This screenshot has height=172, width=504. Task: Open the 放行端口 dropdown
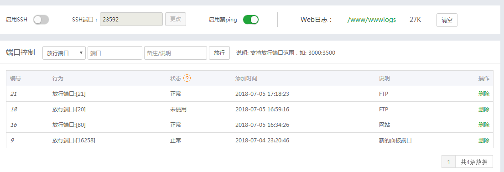coord(64,53)
